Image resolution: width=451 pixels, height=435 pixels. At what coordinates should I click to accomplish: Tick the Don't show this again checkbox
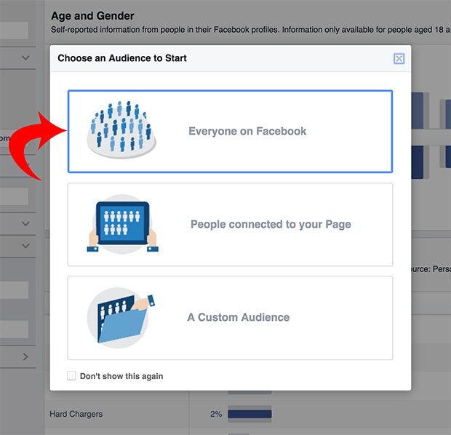click(71, 376)
